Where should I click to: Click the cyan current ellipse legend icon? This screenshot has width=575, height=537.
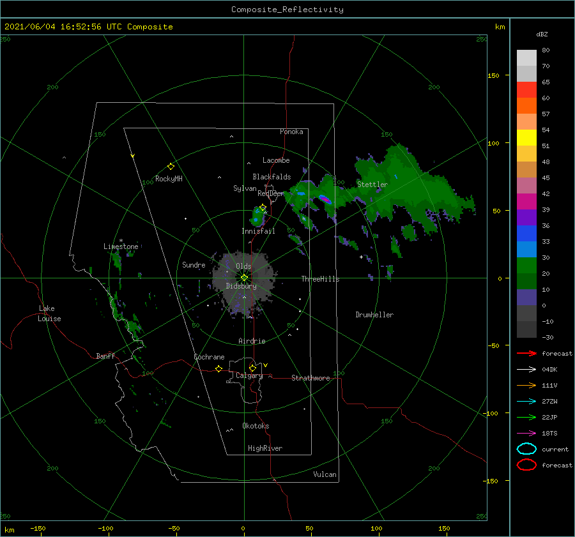tap(526, 449)
